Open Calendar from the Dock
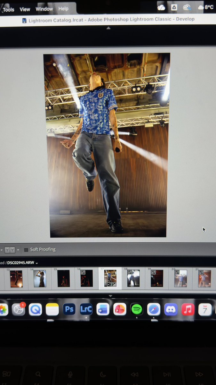 (x=205, y=309)
